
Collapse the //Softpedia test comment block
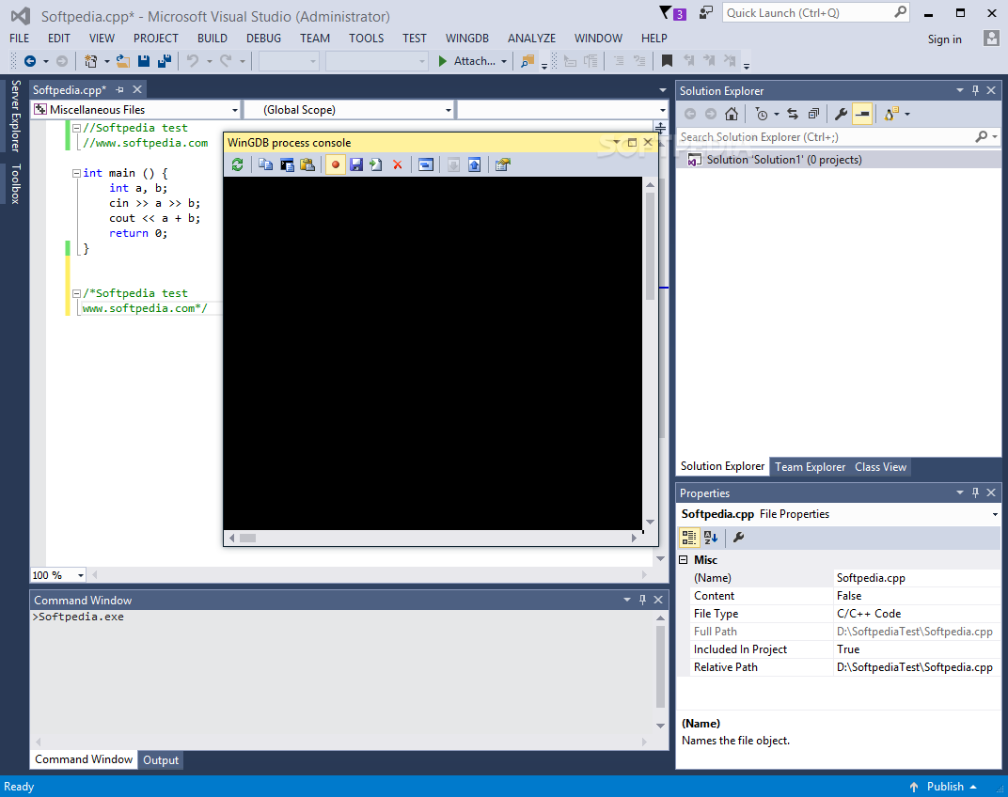click(76, 128)
